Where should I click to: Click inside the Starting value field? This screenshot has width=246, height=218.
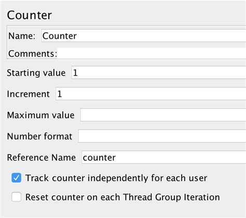[x=159, y=73]
